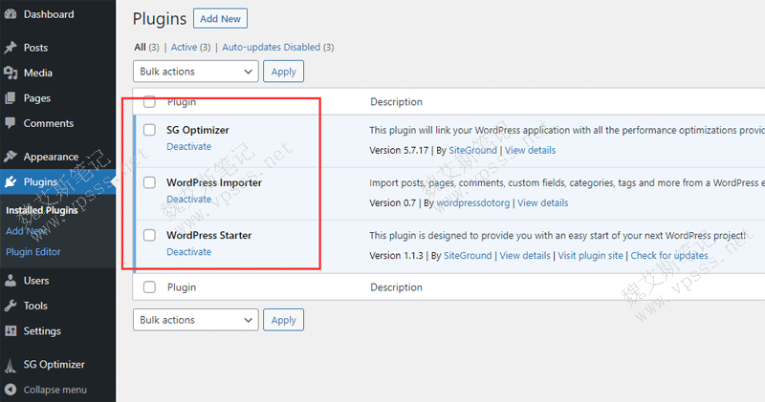Viewport: 765px width, 402px height.
Task: Click the Add New button beside Plugins heading
Action: coord(220,18)
